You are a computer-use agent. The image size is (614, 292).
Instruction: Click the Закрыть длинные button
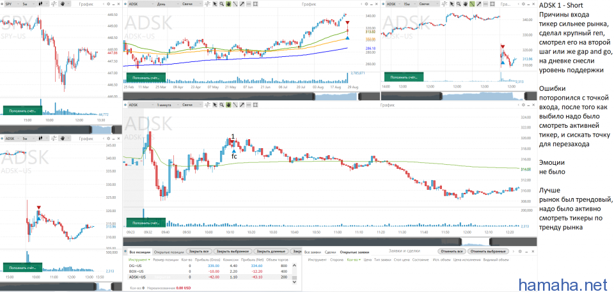tap(271, 251)
